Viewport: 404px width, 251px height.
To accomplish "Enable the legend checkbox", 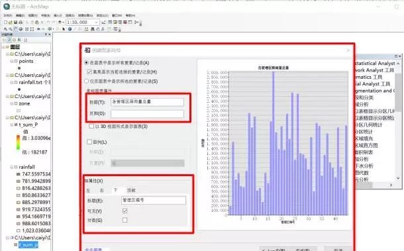I will (x=89, y=142).
